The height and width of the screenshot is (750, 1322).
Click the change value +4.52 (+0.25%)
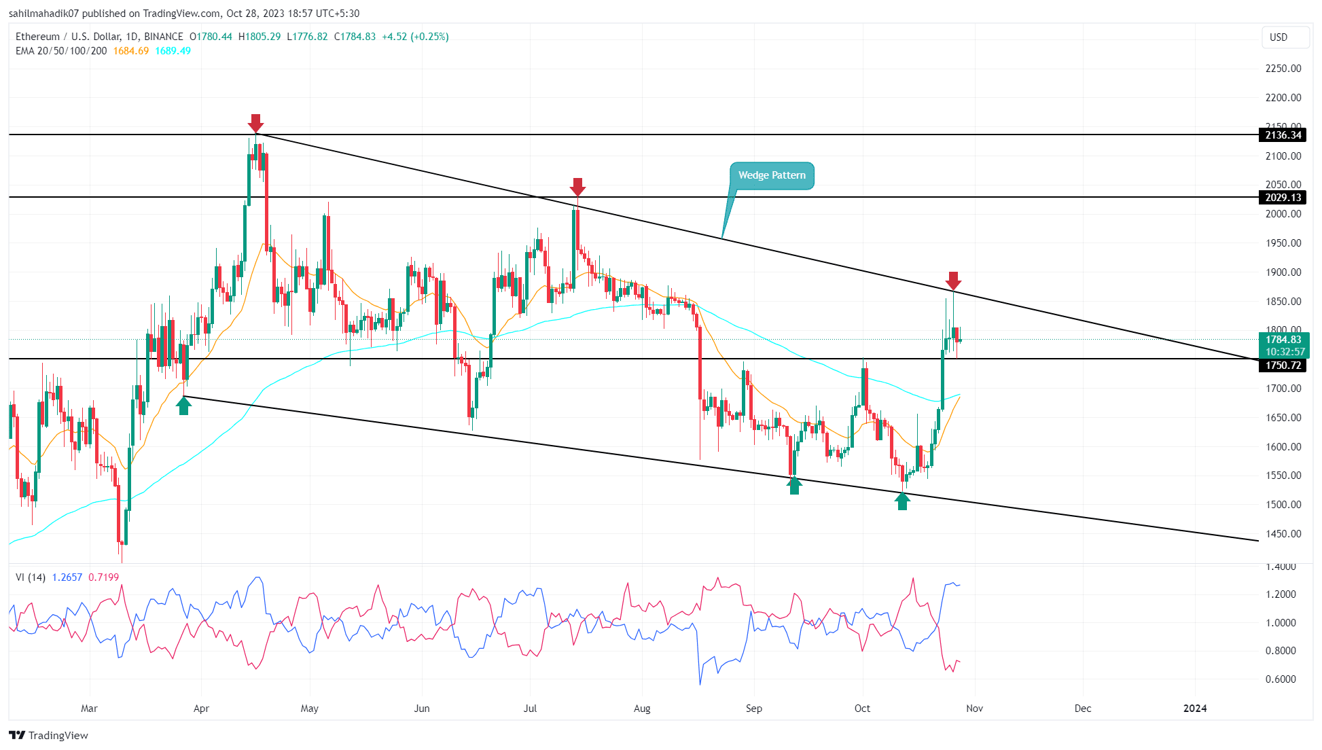(x=415, y=37)
